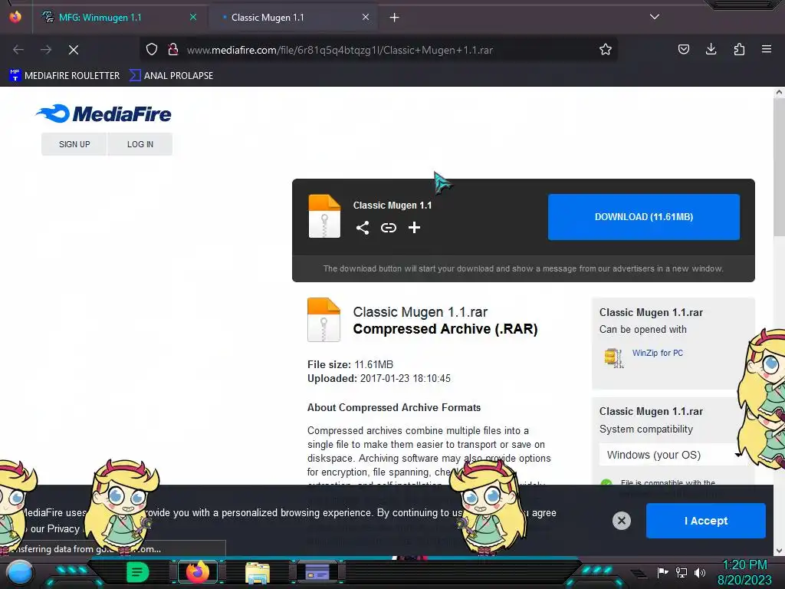Click the DOWNLOAD (11.61MB) button

pyautogui.click(x=644, y=217)
